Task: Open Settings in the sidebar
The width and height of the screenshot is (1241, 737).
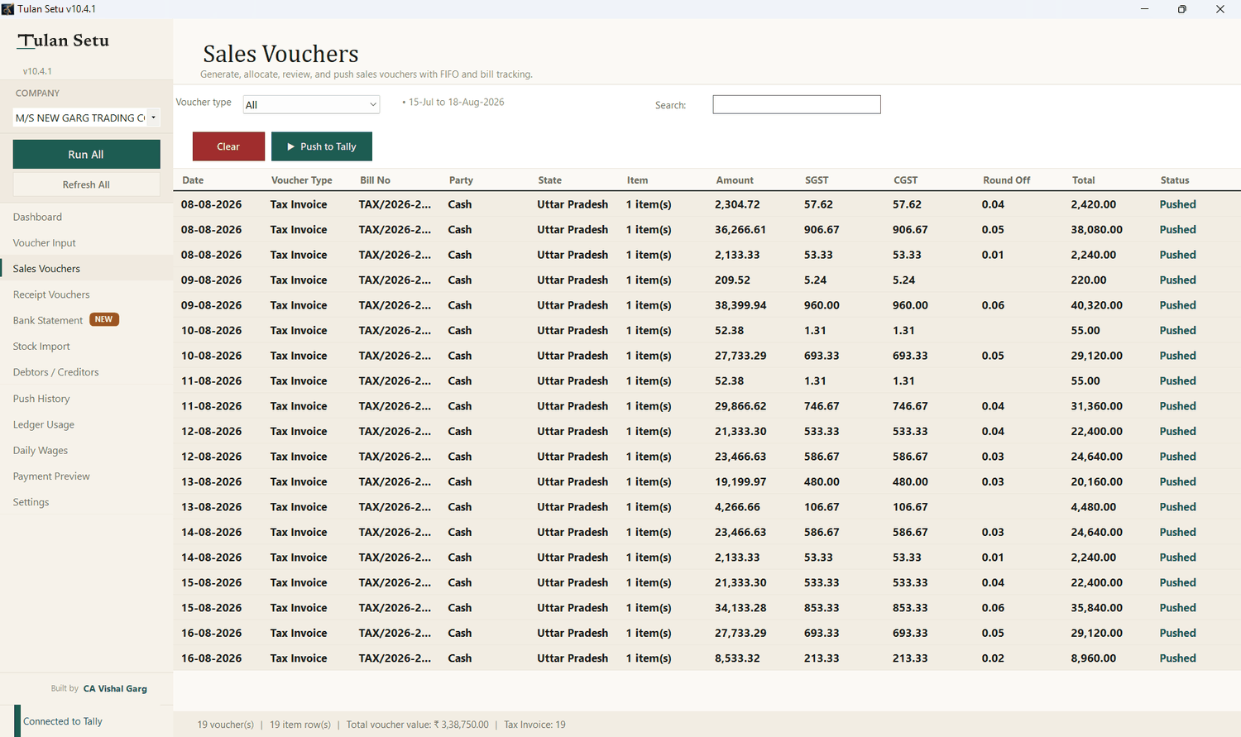Action: 31,502
